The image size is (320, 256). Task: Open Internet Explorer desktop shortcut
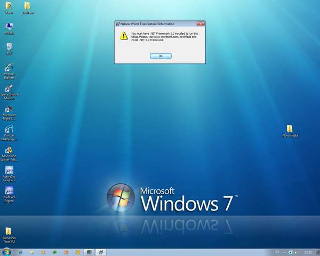coord(9,71)
